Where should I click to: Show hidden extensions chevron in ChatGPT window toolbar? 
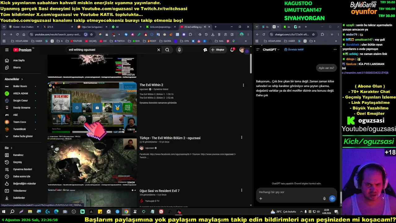[x=332, y=34]
